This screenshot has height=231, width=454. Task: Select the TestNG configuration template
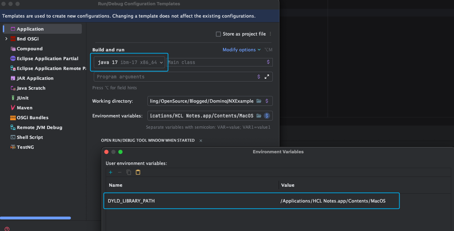pos(25,147)
